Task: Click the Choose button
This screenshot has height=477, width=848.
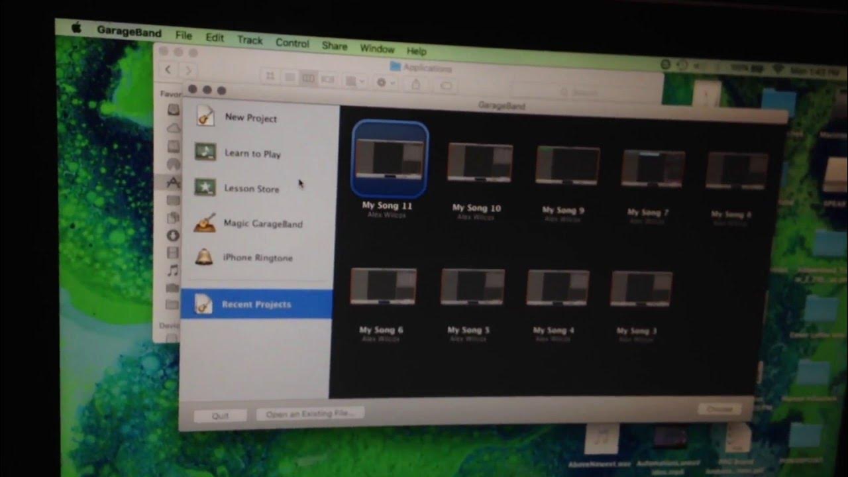Action: [x=719, y=409]
